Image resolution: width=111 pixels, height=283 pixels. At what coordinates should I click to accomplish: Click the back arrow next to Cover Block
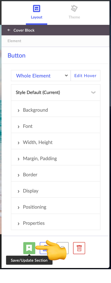(x=9, y=30)
